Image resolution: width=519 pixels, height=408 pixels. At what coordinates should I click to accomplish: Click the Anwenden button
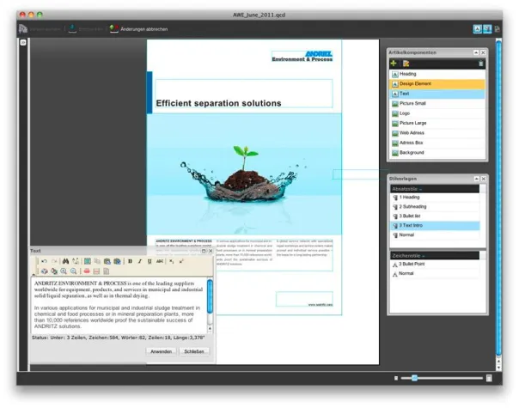(x=161, y=351)
